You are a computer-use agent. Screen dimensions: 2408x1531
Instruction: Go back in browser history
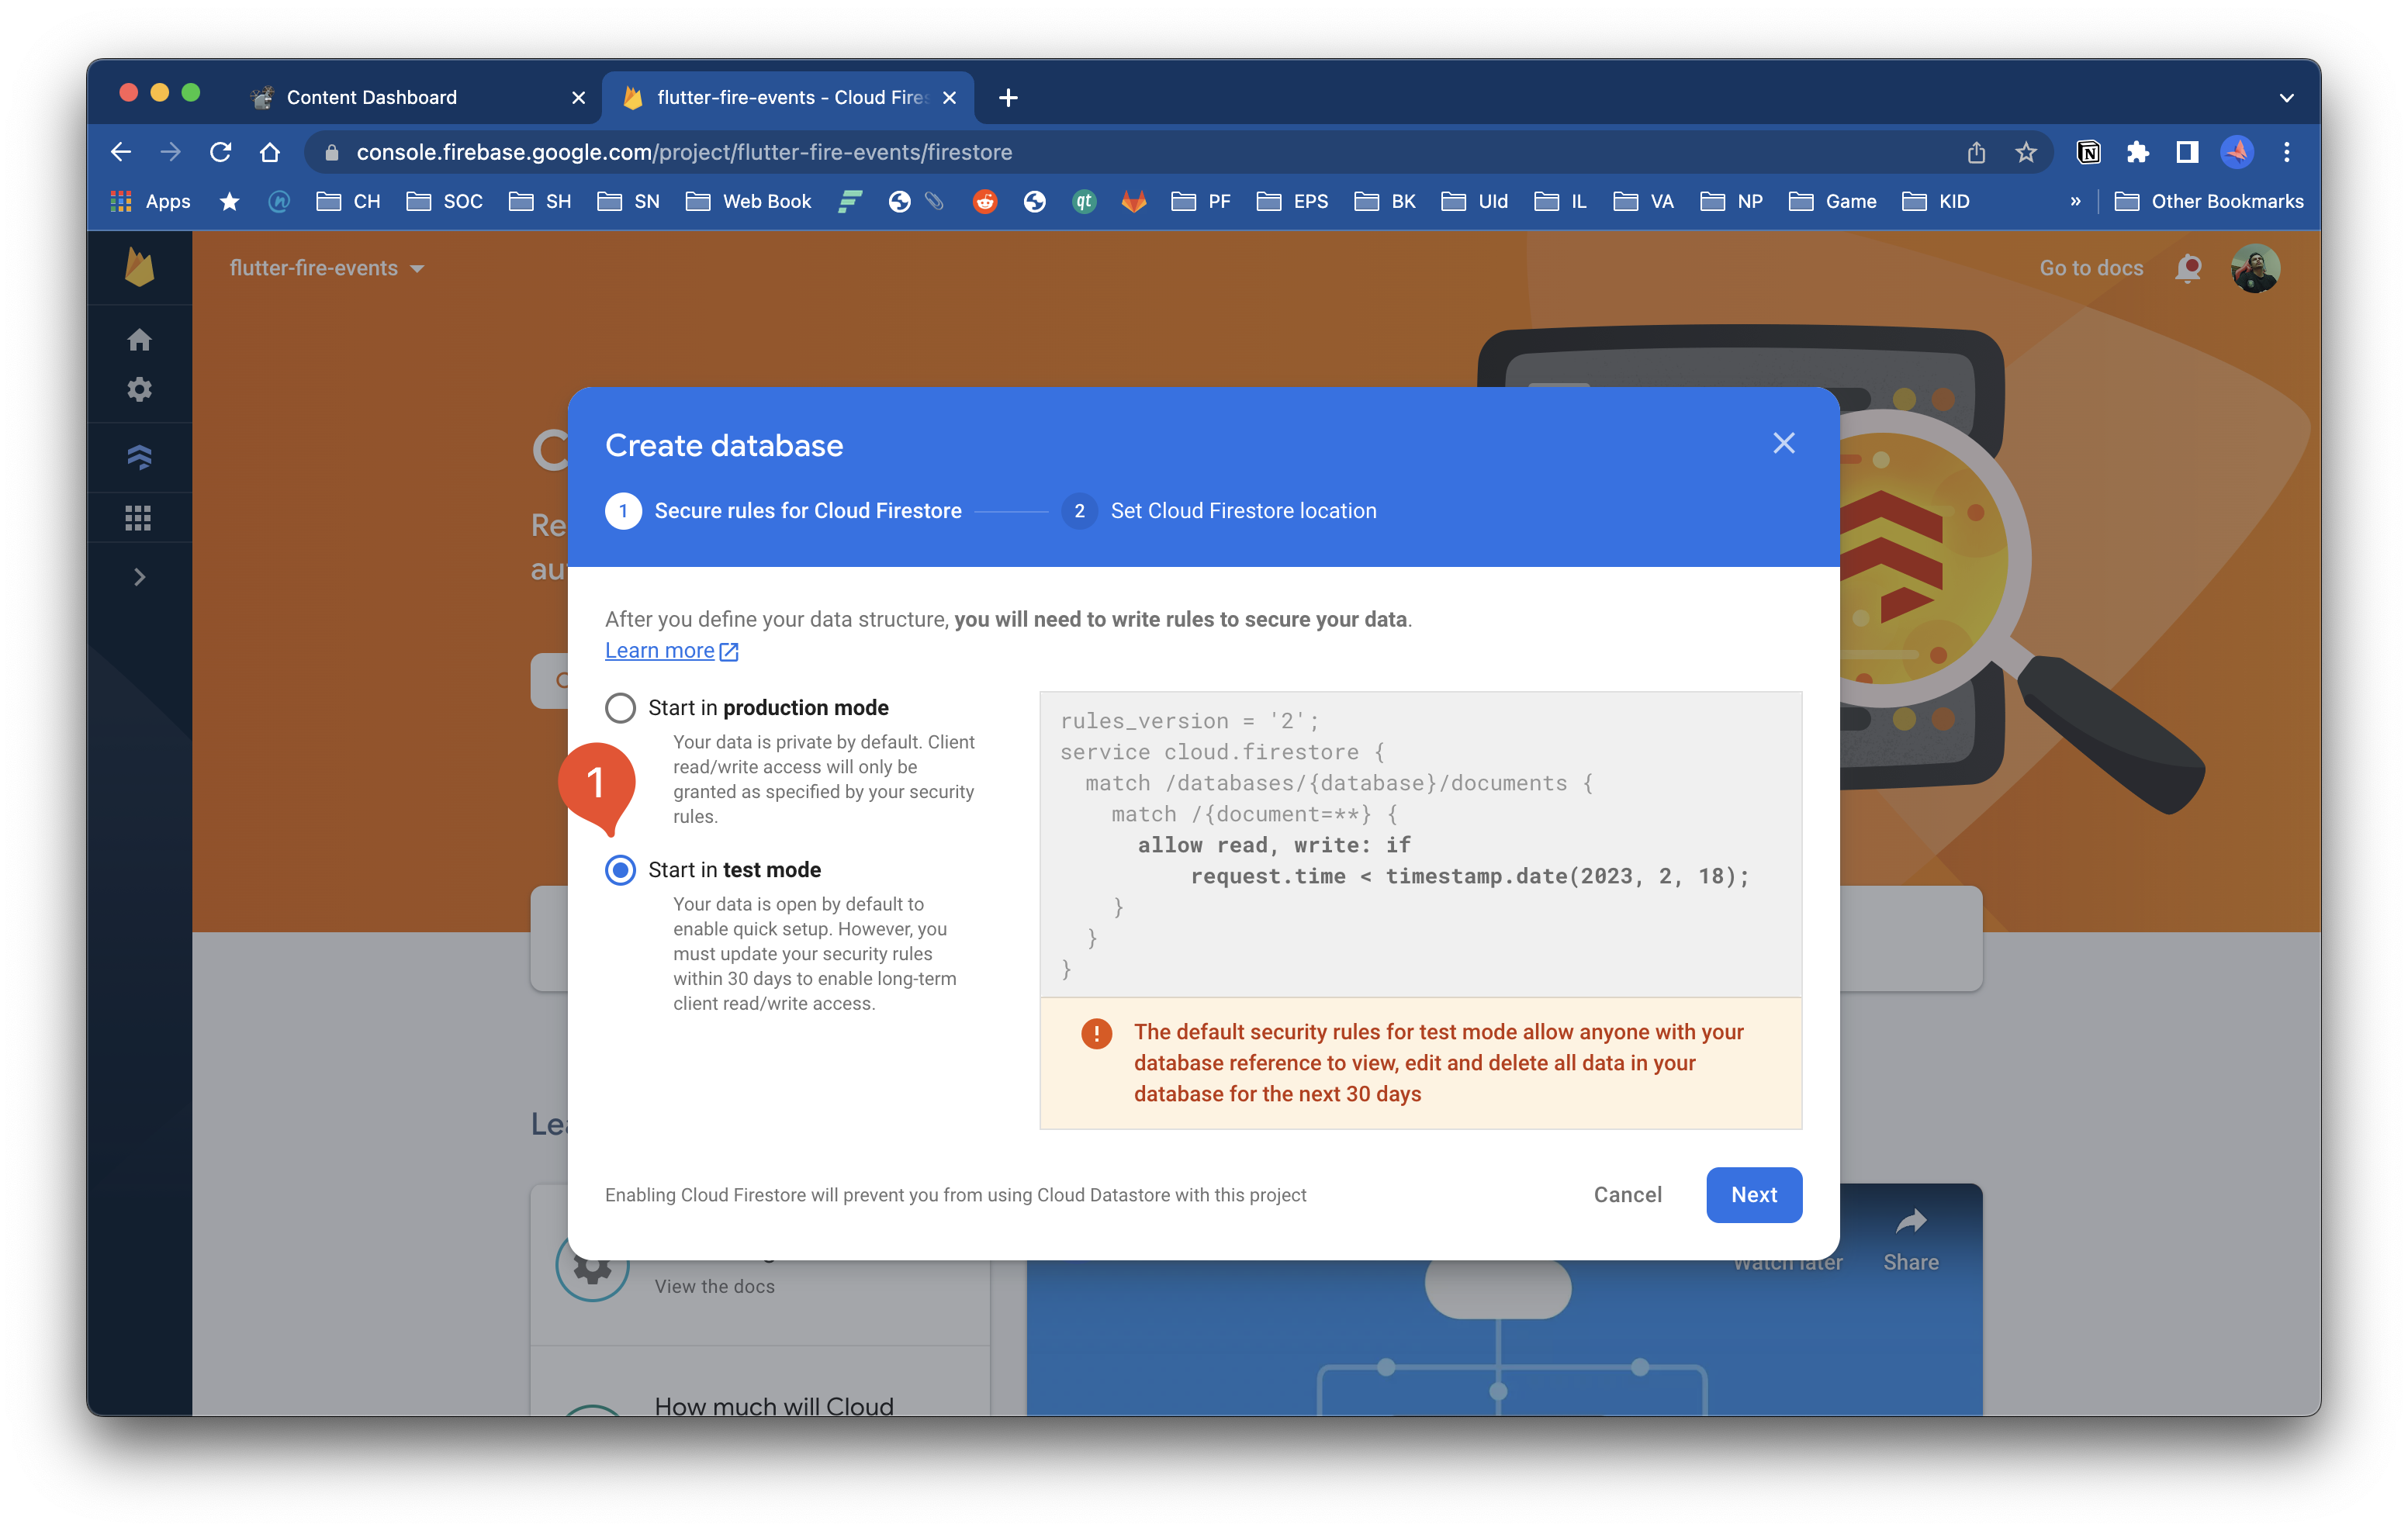coord(121,152)
